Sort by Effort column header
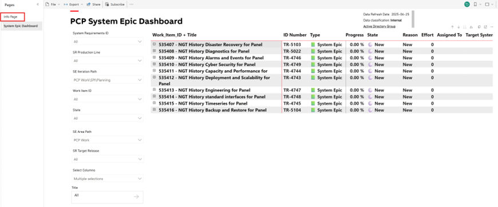 coord(427,35)
